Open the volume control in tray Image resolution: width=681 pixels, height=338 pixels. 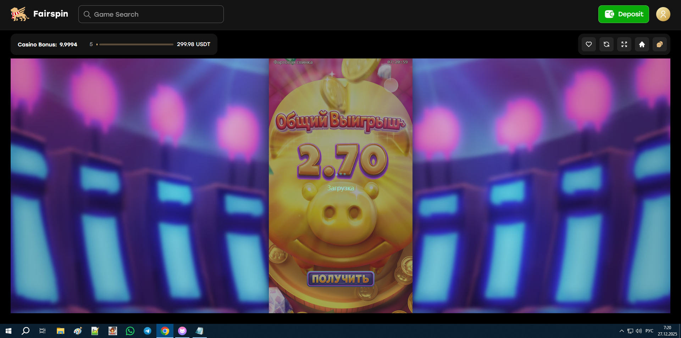pyautogui.click(x=639, y=331)
